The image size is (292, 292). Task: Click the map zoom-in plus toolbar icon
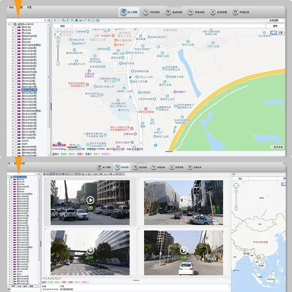(55, 20)
